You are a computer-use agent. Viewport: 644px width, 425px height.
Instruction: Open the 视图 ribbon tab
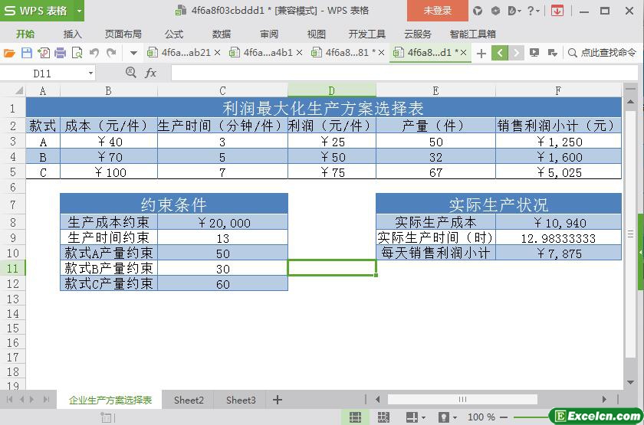coord(316,34)
